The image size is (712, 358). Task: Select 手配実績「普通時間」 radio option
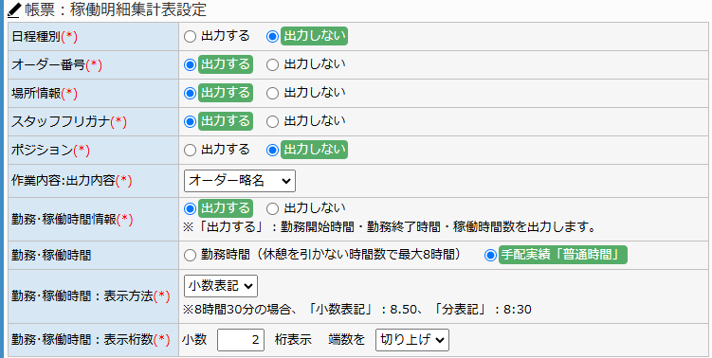pyautogui.click(x=490, y=256)
